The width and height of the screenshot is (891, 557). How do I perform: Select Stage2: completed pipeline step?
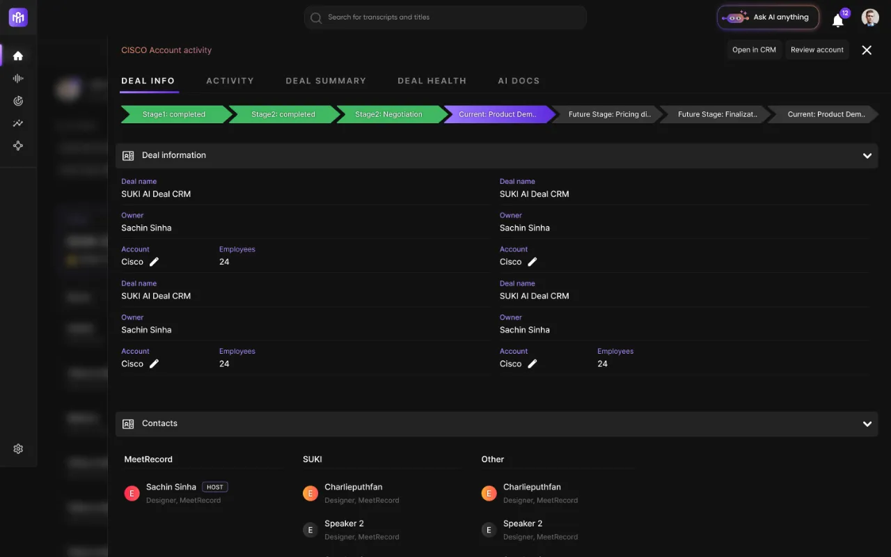[x=283, y=114]
